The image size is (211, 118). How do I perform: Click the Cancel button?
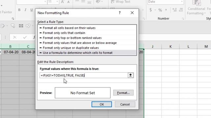pyautogui.click(x=125, y=104)
